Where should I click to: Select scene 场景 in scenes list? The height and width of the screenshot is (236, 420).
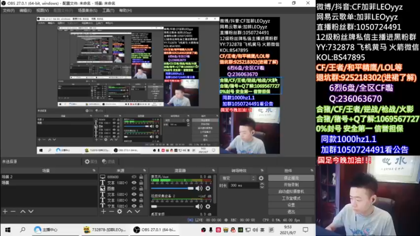coord(49,183)
